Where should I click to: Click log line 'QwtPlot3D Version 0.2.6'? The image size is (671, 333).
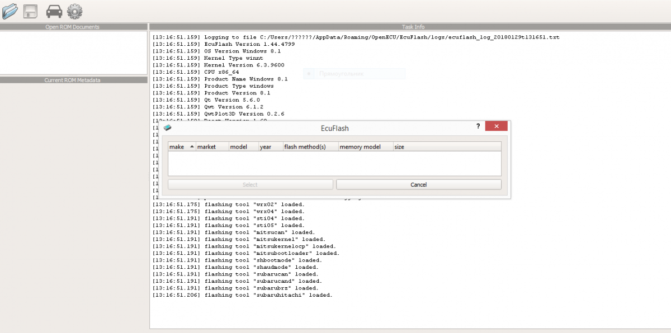tap(219, 114)
